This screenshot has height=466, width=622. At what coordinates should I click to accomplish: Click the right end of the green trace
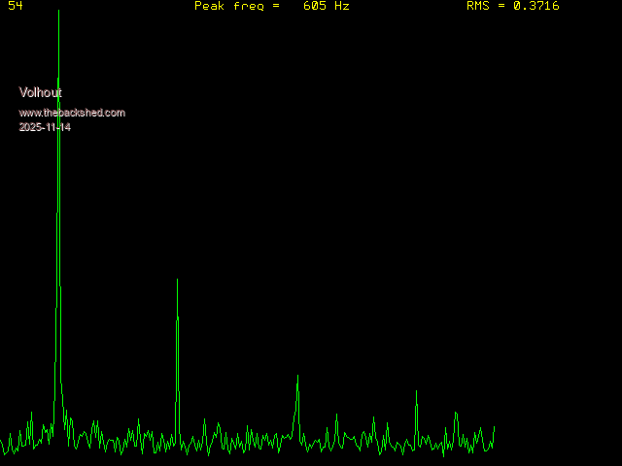[x=494, y=427]
